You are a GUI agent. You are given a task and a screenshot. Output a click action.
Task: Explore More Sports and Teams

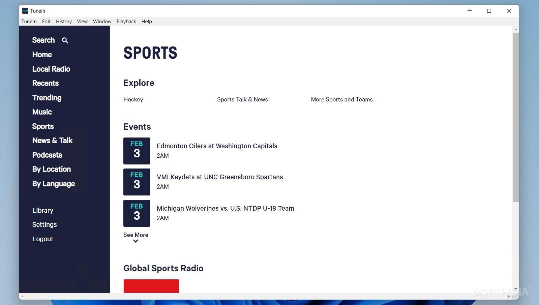pyautogui.click(x=342, y=99)
